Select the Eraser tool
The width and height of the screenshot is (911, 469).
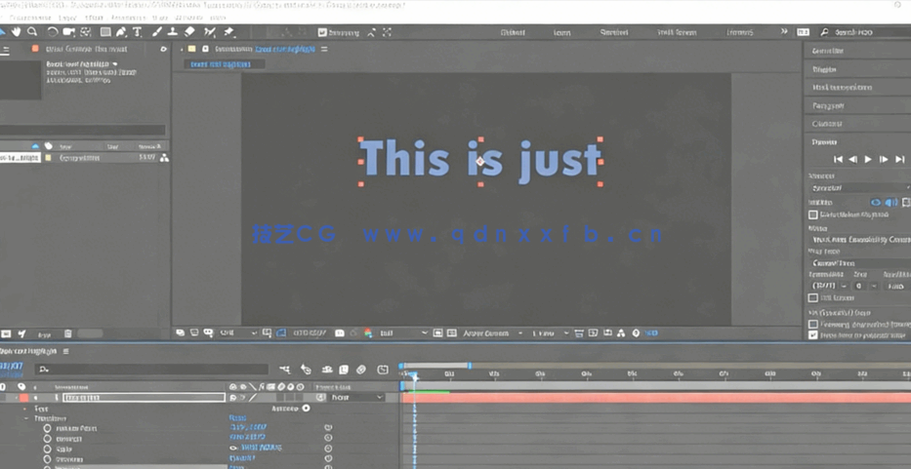(x=190, y=32)
